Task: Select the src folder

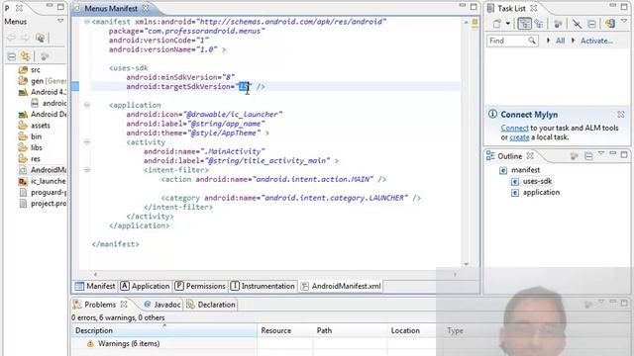Action: coord(36,70)
